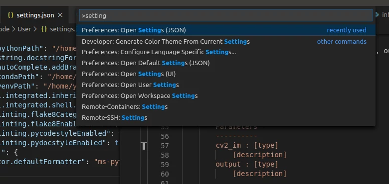Click line number 60 in the gutter
Image resolution: width=389 pixels, height=184 pixels.
pos(165,174)
